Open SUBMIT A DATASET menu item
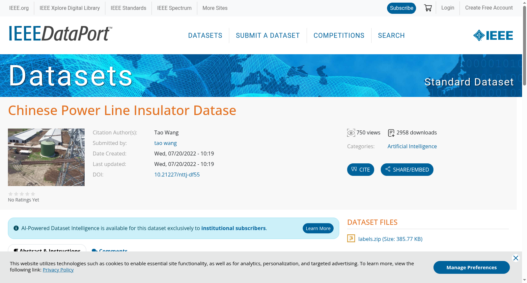Viewport: 527px width, 283px height. 268,35
